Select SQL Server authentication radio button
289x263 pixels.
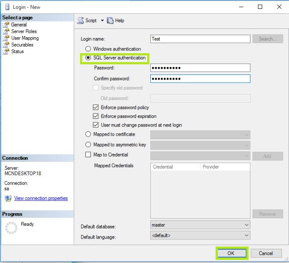(88, 58)
